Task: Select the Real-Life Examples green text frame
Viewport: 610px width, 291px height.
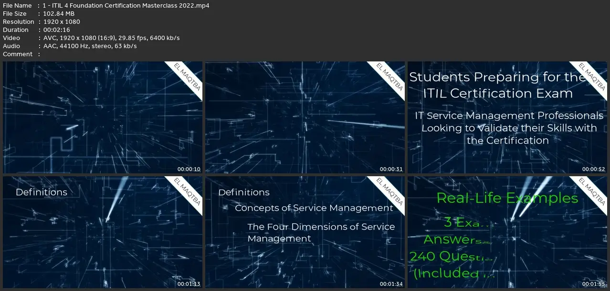Action: [x=507, y=232]
